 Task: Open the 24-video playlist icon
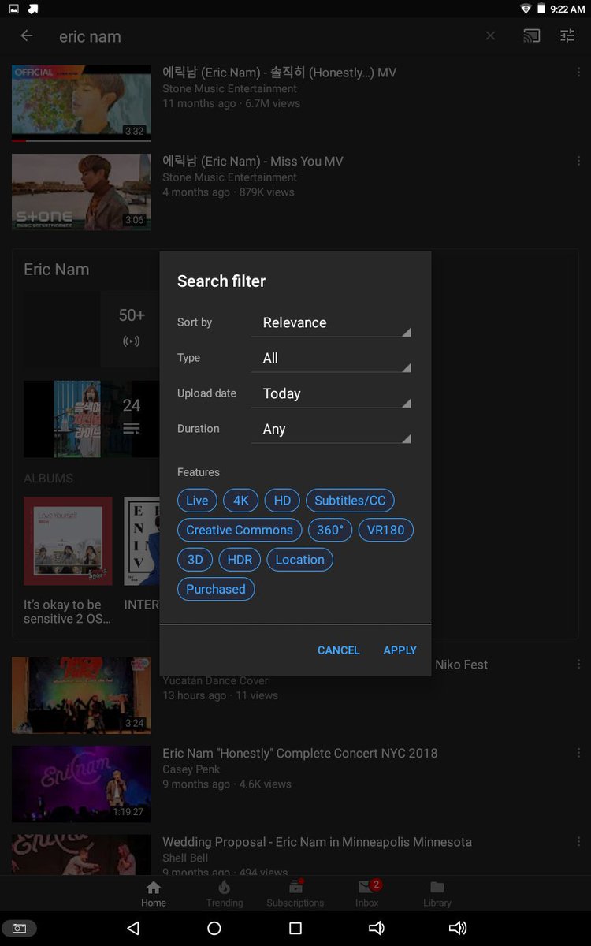pos(132,428)
